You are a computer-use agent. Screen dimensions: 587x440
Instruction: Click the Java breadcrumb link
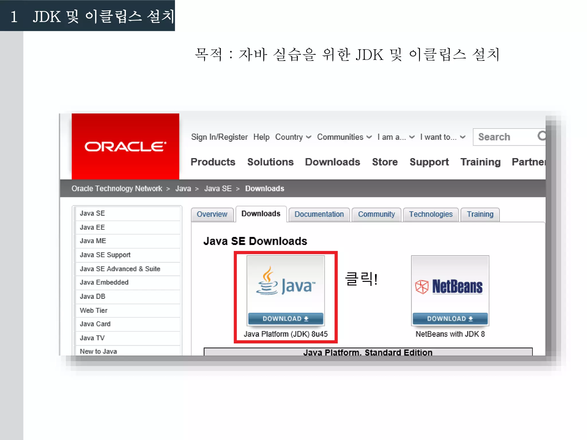[x=183, y=188]
